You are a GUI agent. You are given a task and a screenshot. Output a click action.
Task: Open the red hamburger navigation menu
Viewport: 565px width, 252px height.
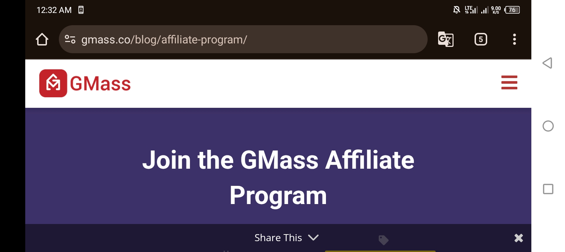[x=509, y=83]
